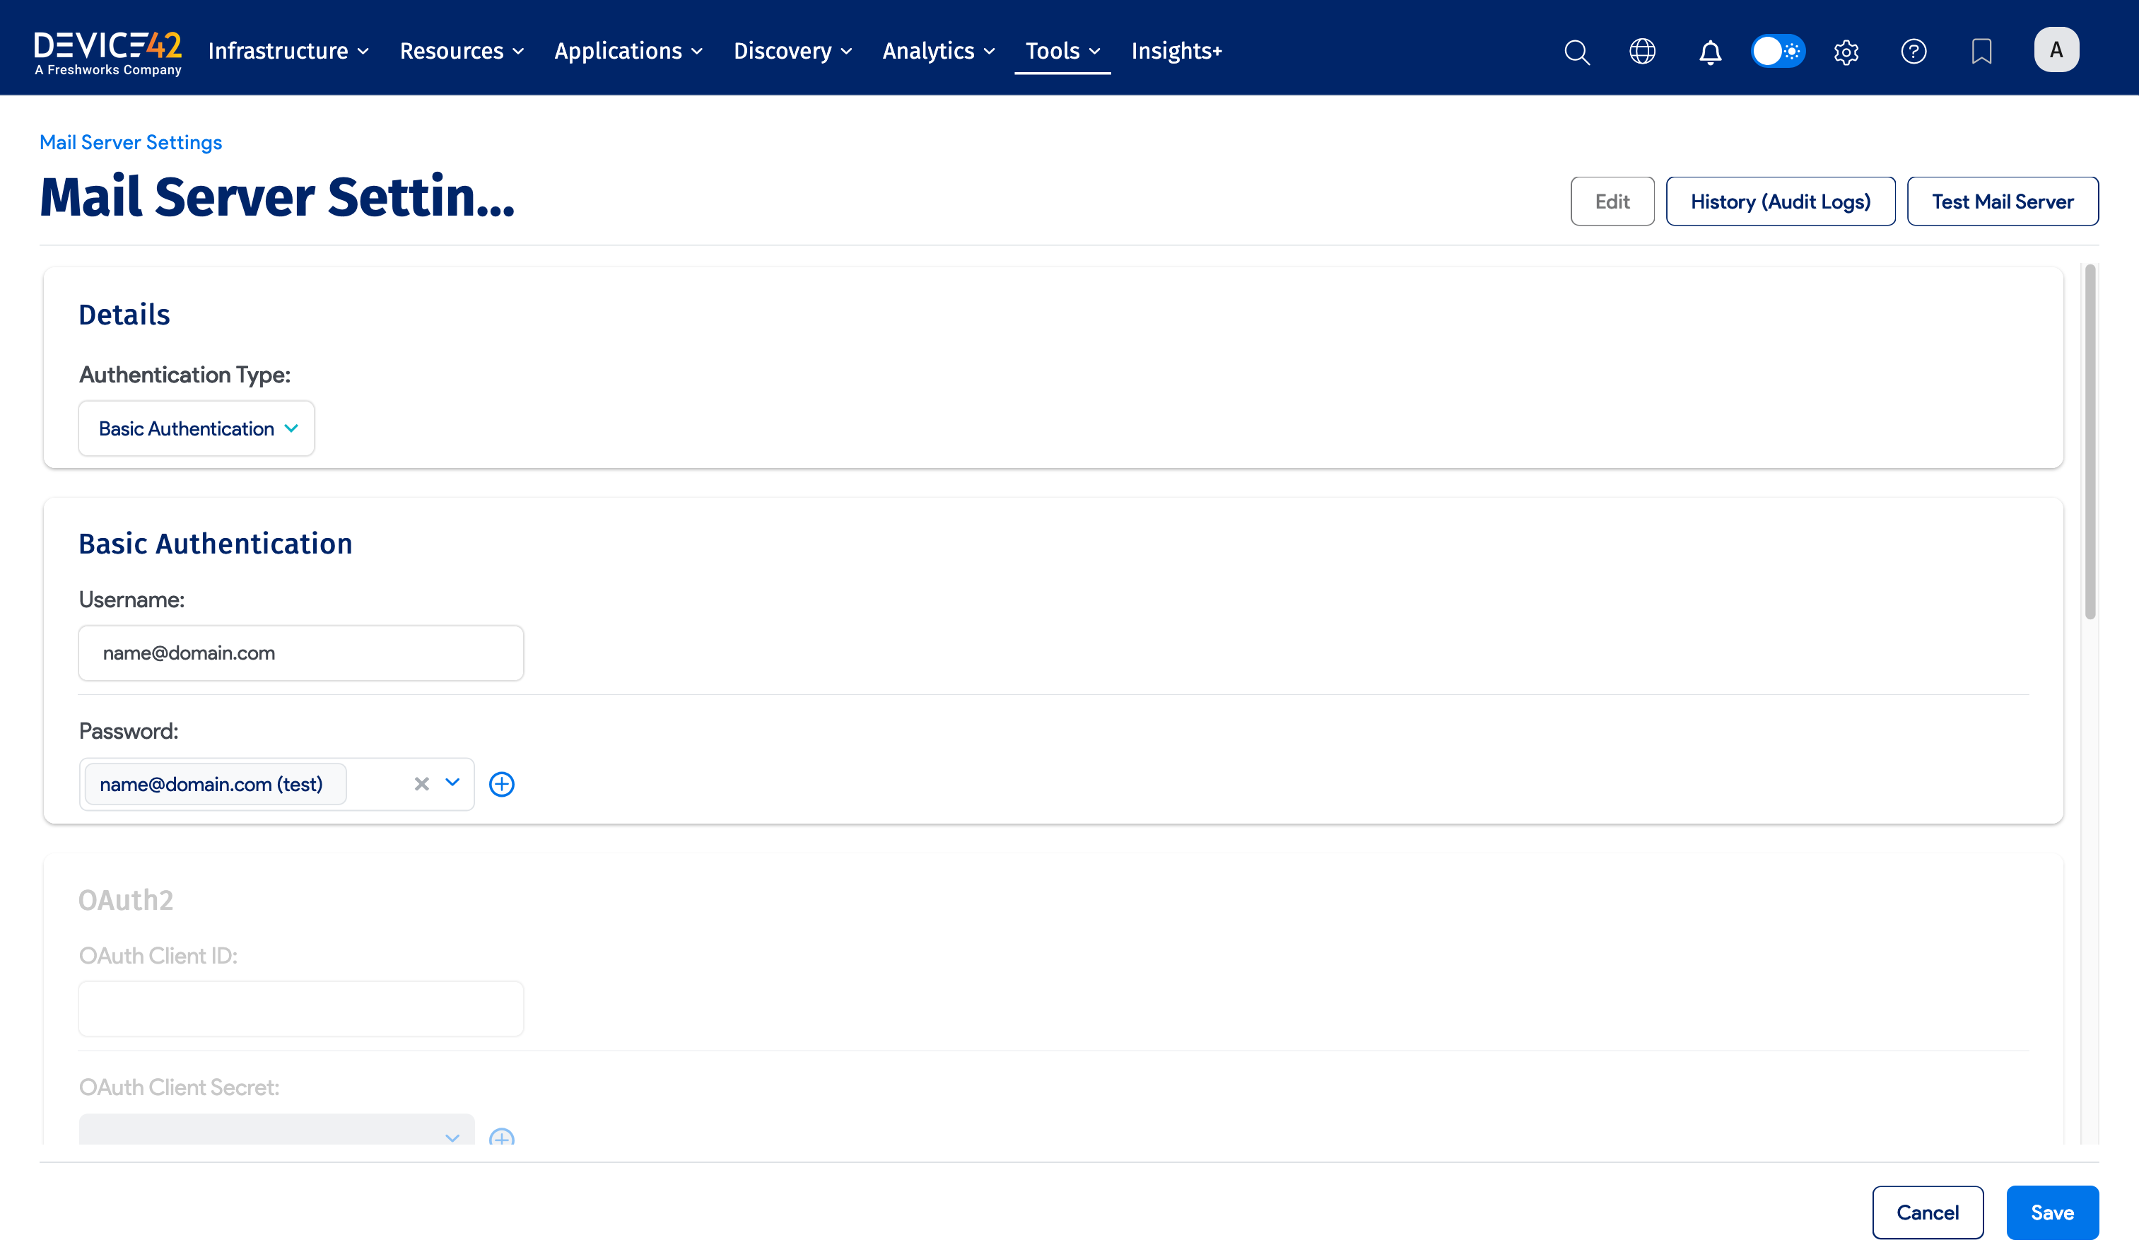Click the 'name@domain.com (test)' password chip
2139x1257 pixels.
[x=216, y=783]
